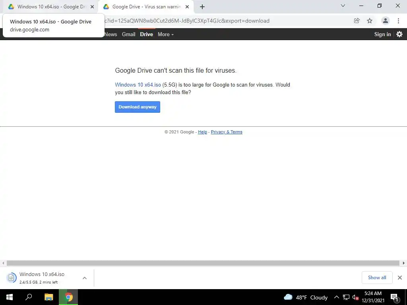Click Show all downloads
This screenshot has height=305, width=407.
coord(377,278)
